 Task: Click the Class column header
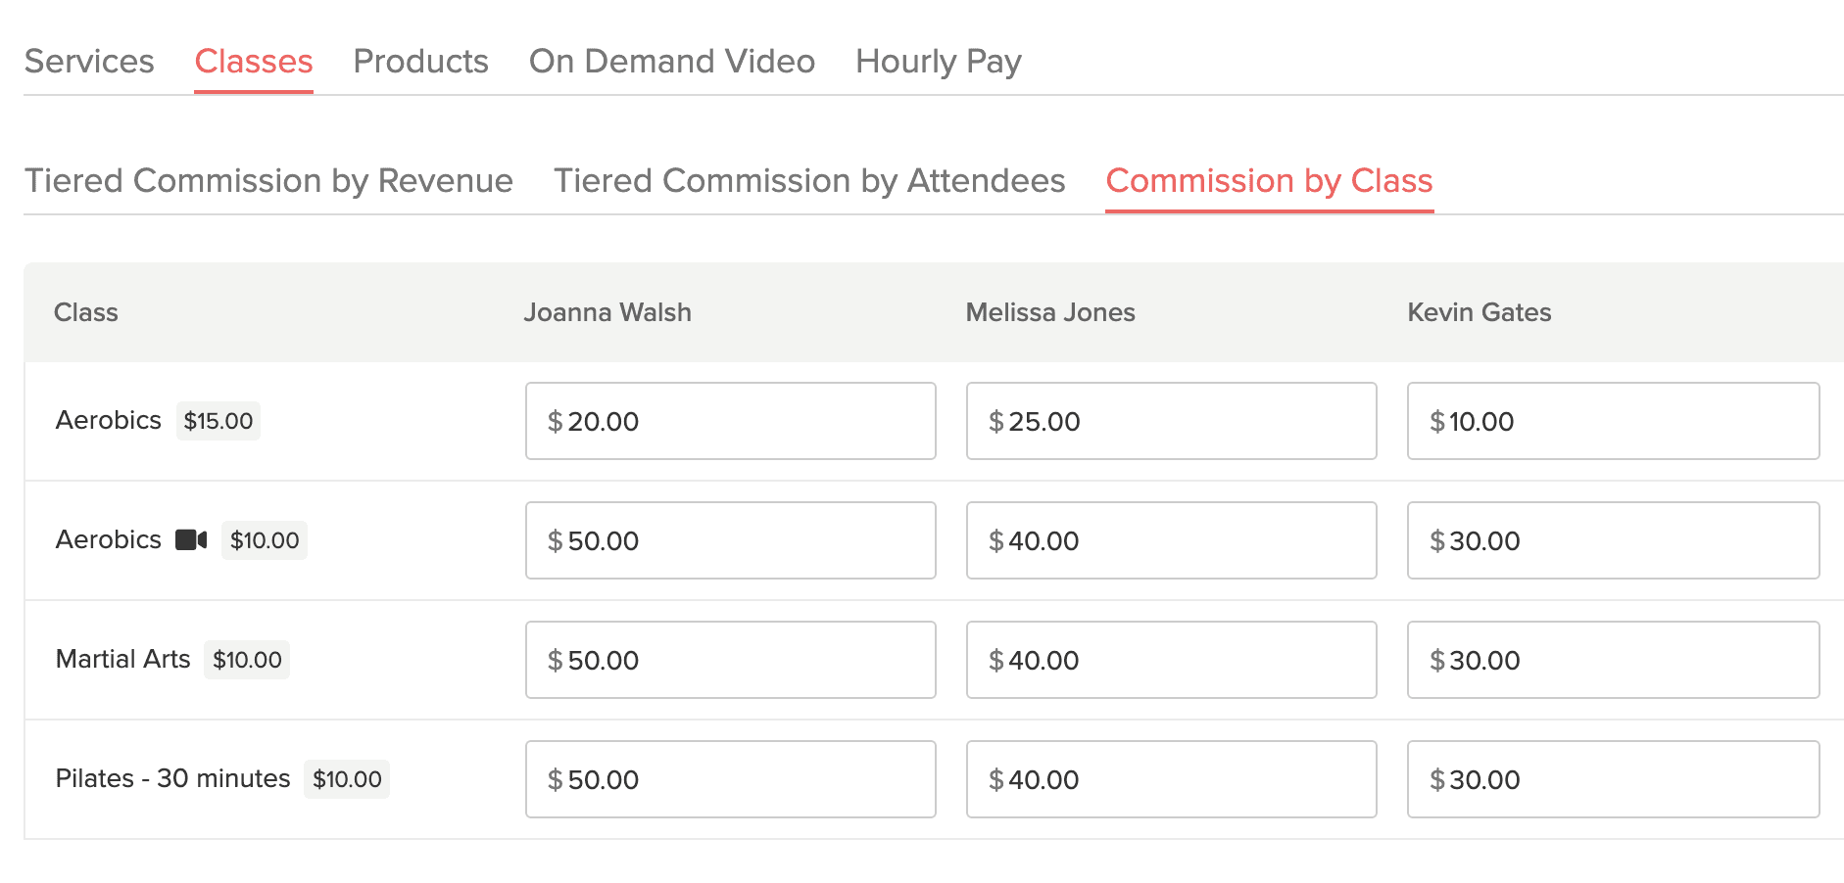tap(86, 312)
